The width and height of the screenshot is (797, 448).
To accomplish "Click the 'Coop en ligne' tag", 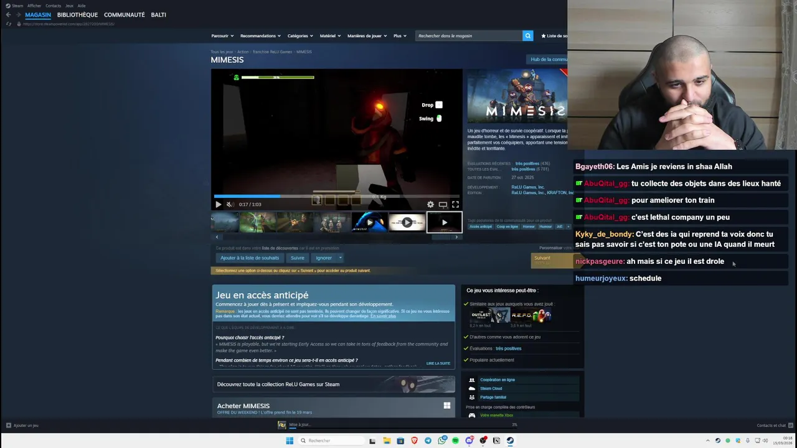I will (507, 226).
